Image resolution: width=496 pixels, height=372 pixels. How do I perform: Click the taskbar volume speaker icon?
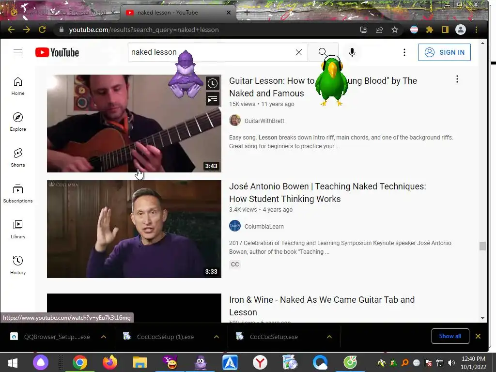[451, 363]
